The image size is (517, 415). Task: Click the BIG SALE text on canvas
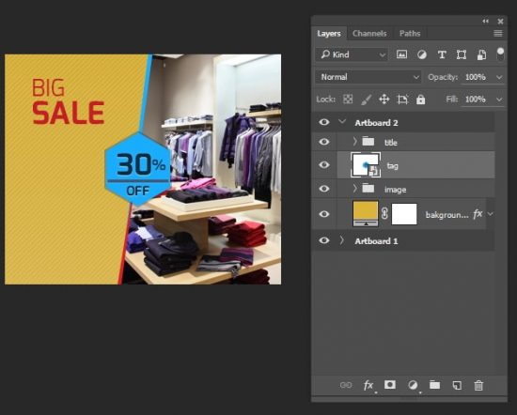click(68, 100)
